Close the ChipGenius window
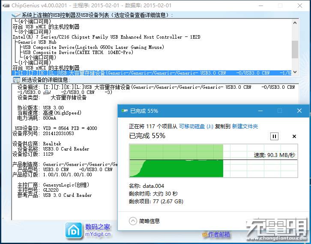 tap(300, 6)
